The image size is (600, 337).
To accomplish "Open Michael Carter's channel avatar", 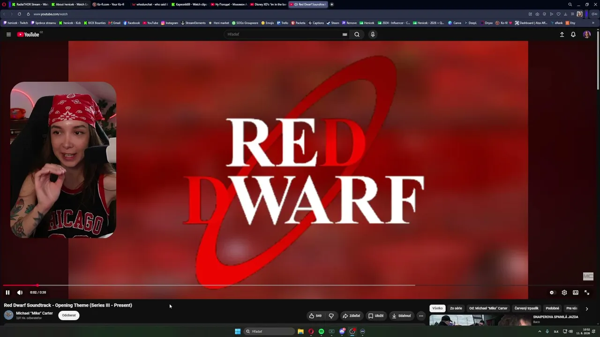I will pos(8,315).
